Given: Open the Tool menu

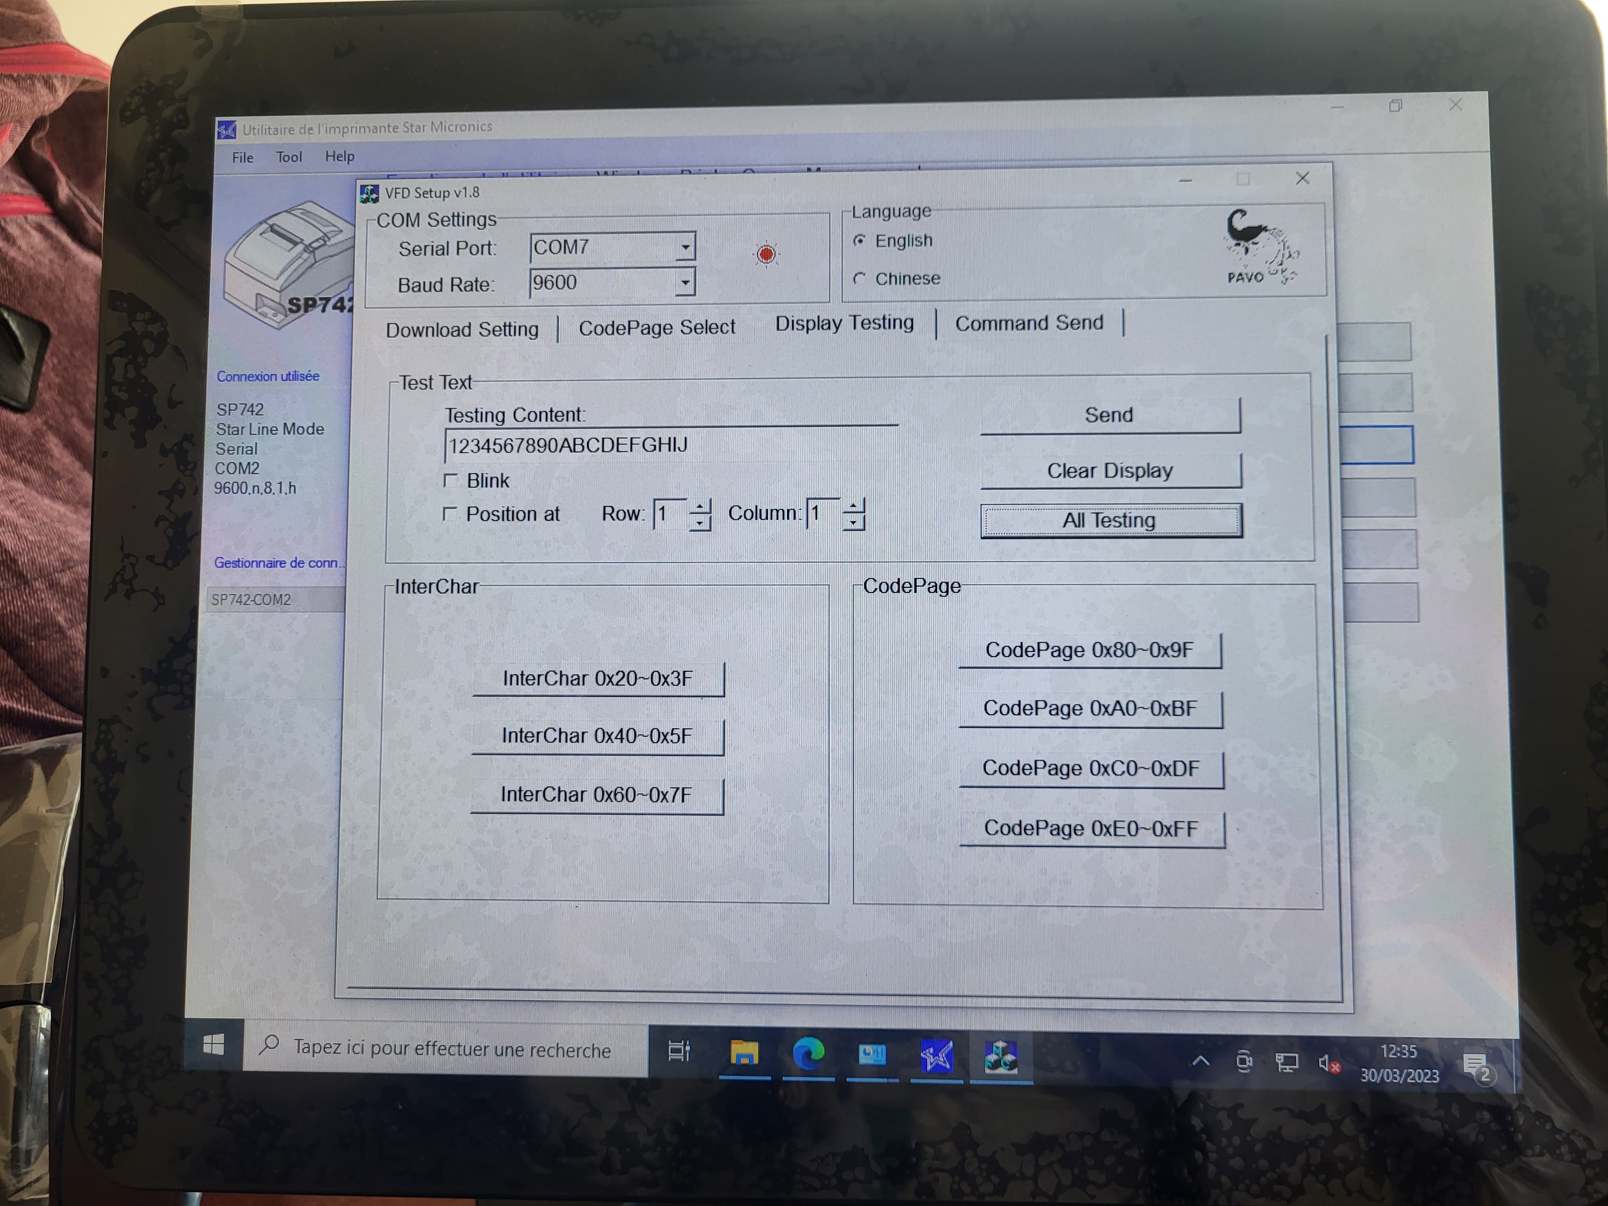Looking at the screenshot, I should (289, 157).
